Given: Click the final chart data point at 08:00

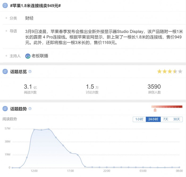Looking at the screenshot, I should pyautogui.click(x=179, y=167).
